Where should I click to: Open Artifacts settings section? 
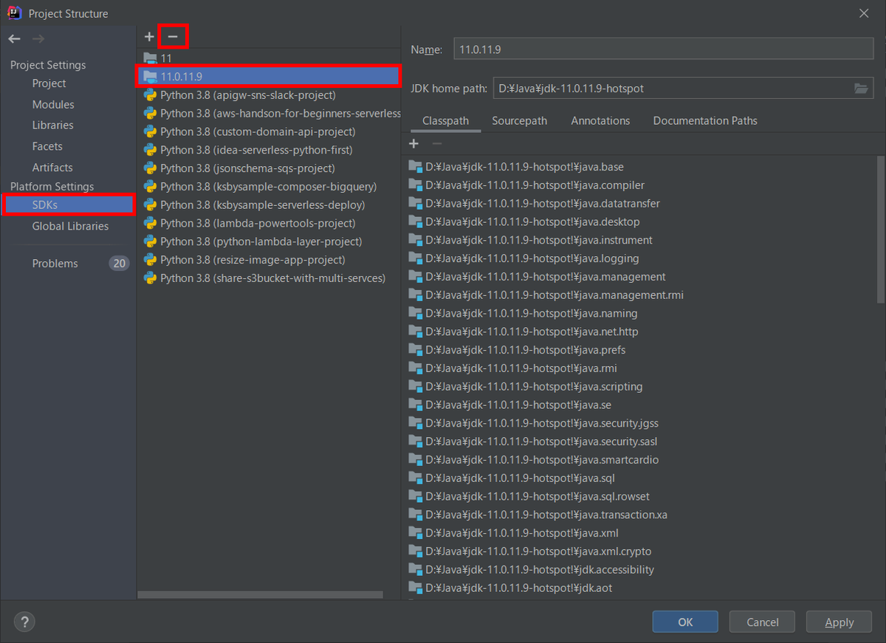pyautogui.click(x=52, y=168)
